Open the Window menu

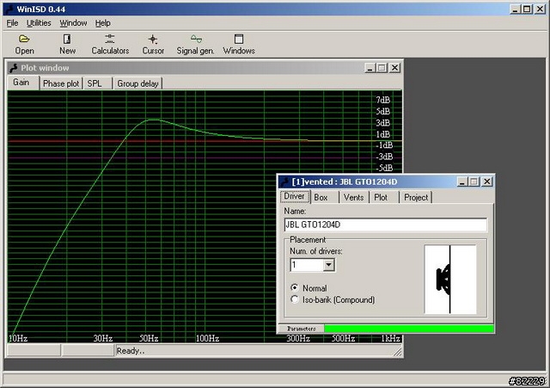tap(73, 23)
